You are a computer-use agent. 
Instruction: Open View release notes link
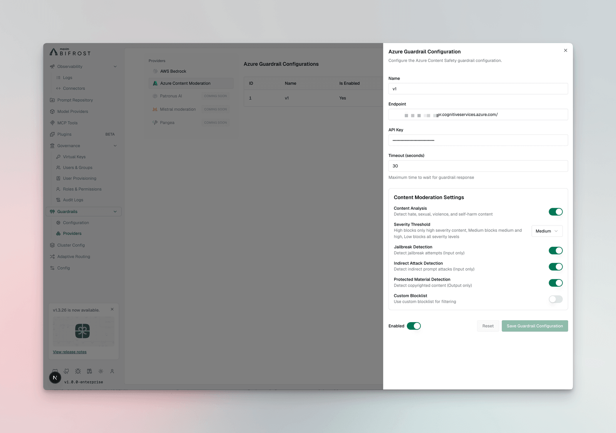coord(70,352)
